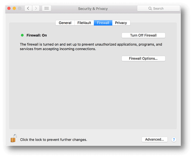
Task: Close the Security & Privacy window
Action: 9,8
